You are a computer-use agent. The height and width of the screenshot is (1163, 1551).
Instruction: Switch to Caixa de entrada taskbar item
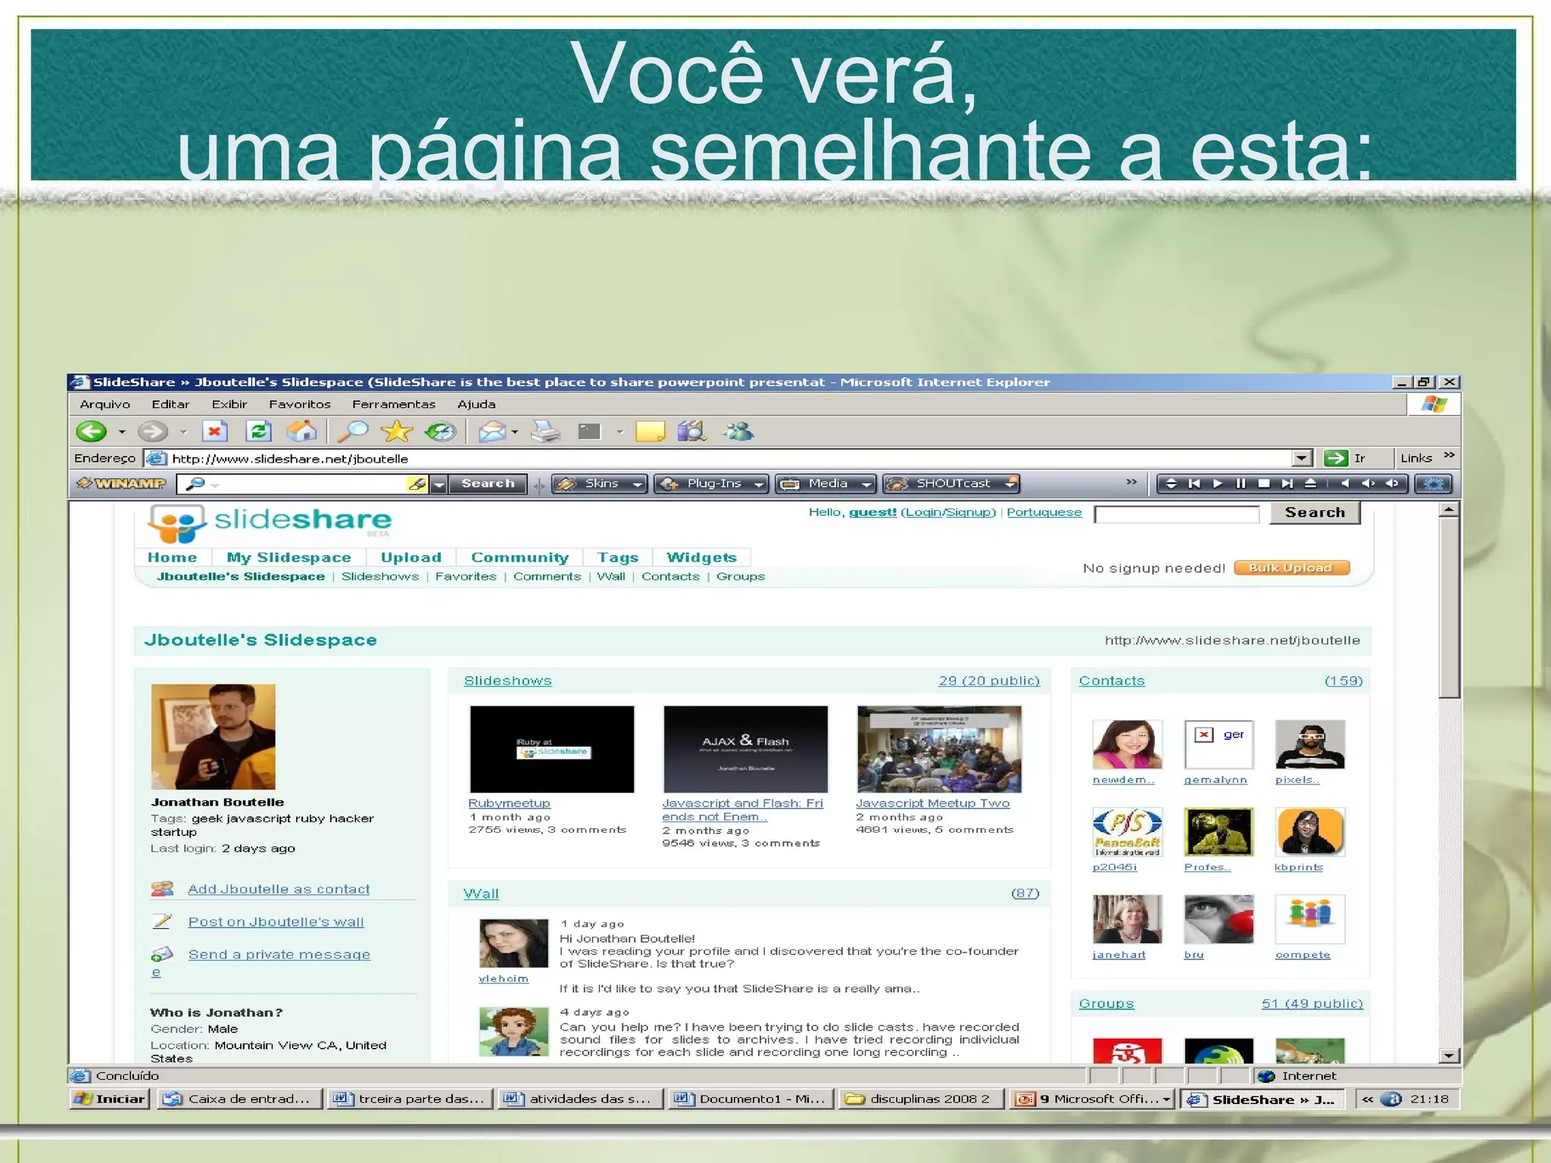pyautogui.click(x=239, y=1099)
